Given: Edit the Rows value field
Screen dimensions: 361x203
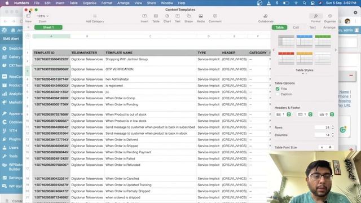Looking at the screenshot, I should [x=323, y=127].
